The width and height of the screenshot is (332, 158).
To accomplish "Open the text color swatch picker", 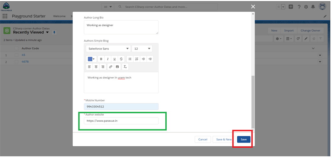I will (x=91, y=59).
